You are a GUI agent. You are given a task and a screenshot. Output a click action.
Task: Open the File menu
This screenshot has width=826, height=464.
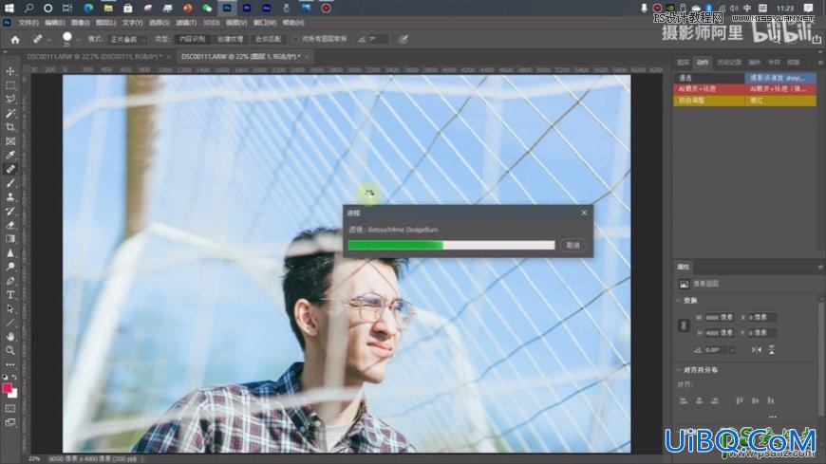(x=28, y=23)
